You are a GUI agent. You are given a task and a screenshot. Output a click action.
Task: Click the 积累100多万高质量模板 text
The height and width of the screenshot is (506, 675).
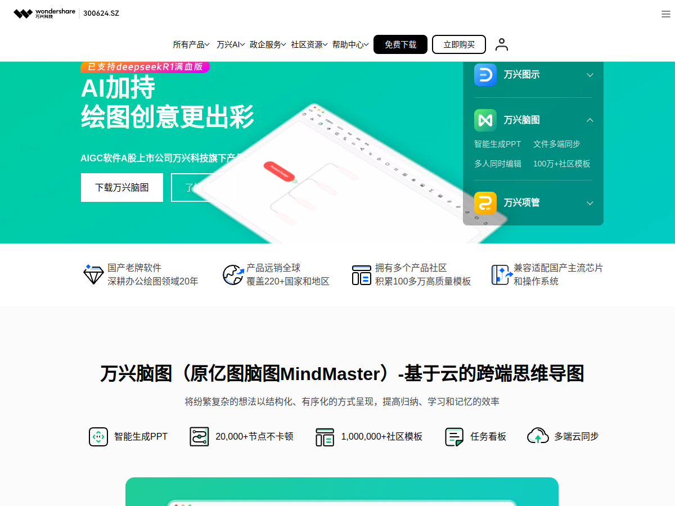tap(423, 281)
